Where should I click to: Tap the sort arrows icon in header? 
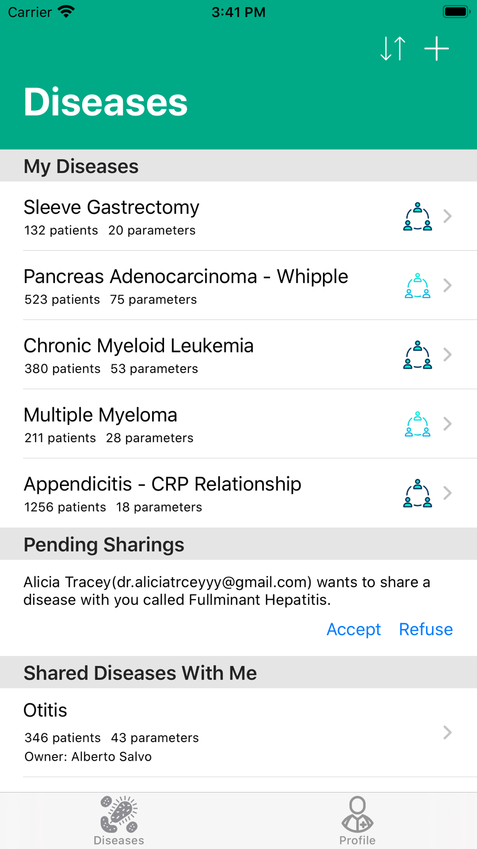393,49
